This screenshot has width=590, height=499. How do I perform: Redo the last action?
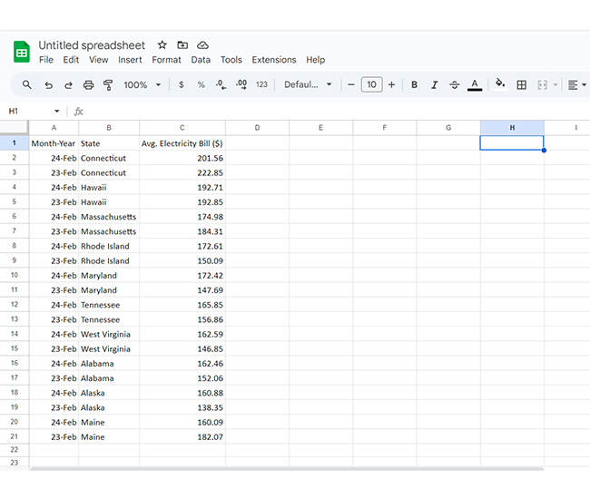coord(68,85)
